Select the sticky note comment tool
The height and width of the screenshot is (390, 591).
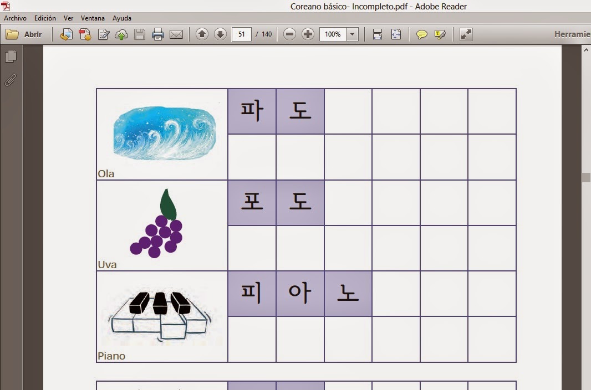(422, 34)
